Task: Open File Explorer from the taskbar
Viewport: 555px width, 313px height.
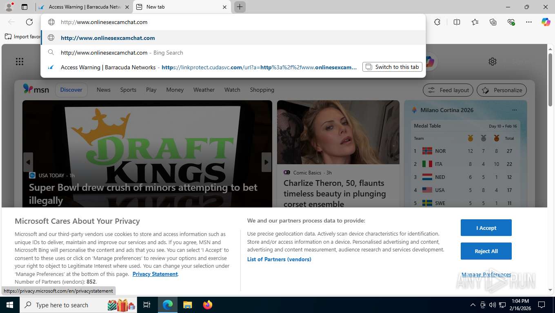Action: 187,305
